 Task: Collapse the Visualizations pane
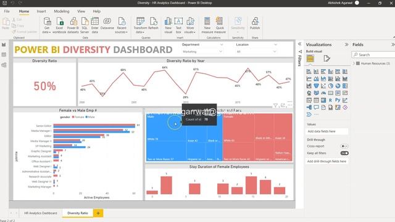pos(347,44)
